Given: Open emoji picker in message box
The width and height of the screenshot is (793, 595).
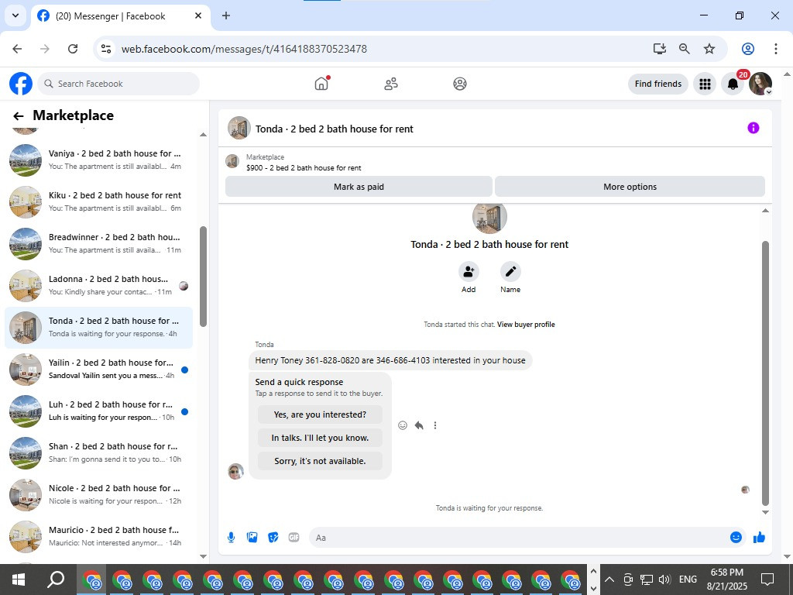Looking at the screenshot, I should coord(736,538).
